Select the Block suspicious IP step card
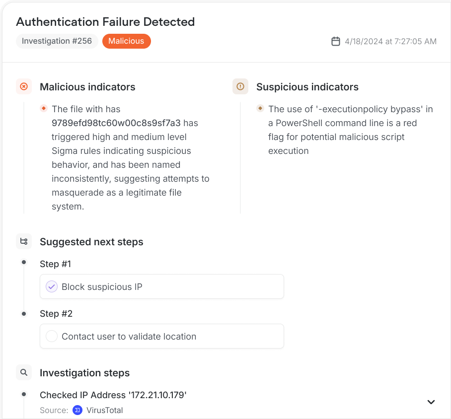 (161, 286)
